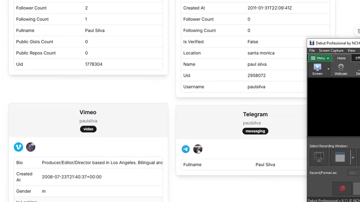Open the Screen Capture menu
Image resolution: width=360 pixels, height=202 pixels.
(331, 50)
